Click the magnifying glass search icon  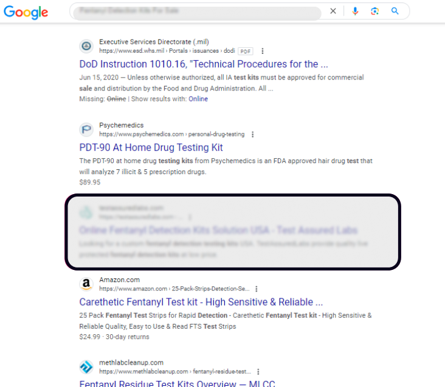[x=395, y=11]
